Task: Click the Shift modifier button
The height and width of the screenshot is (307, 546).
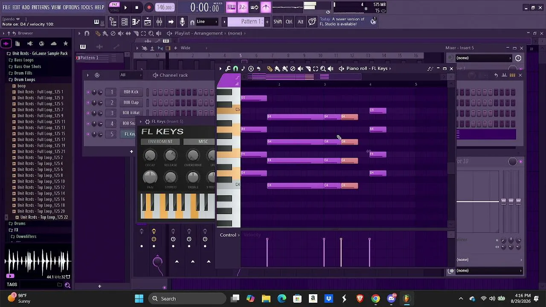Action: point(278,22)
